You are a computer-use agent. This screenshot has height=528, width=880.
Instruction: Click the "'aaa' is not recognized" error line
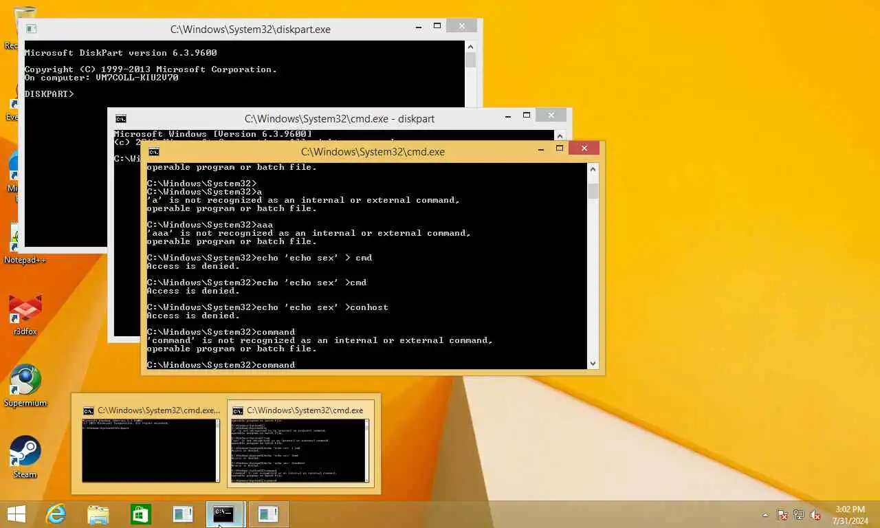309,233
